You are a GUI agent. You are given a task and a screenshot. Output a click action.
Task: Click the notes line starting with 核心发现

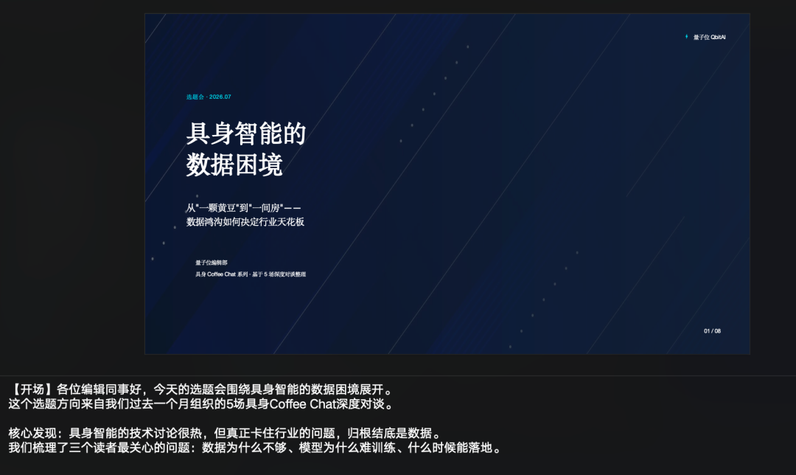tap(226, 433)
